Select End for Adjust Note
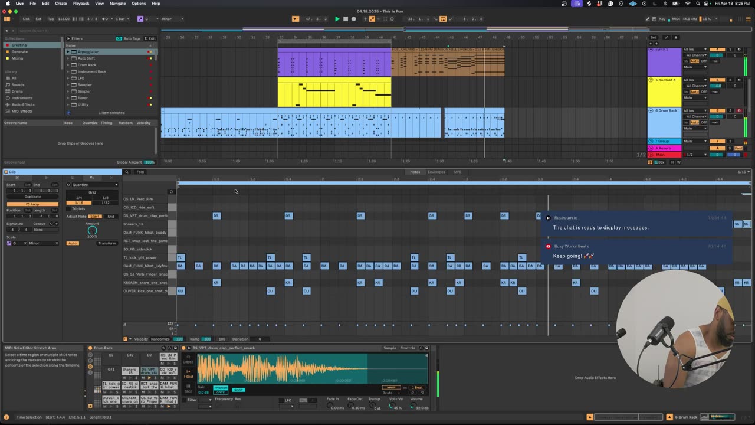The image size is (755, 425). 111,217
